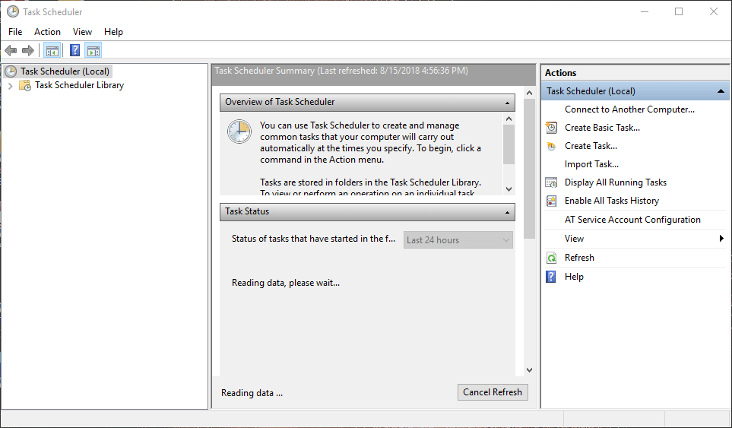Open the View menu in menu bar
Viewport: 732px width, 428px height.
pyautogui.click(x=82, y=32)
